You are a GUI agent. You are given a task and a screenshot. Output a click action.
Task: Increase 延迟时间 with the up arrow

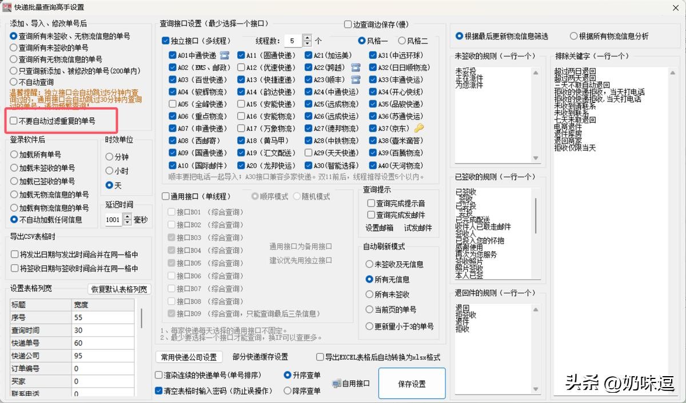pos(127,217)
